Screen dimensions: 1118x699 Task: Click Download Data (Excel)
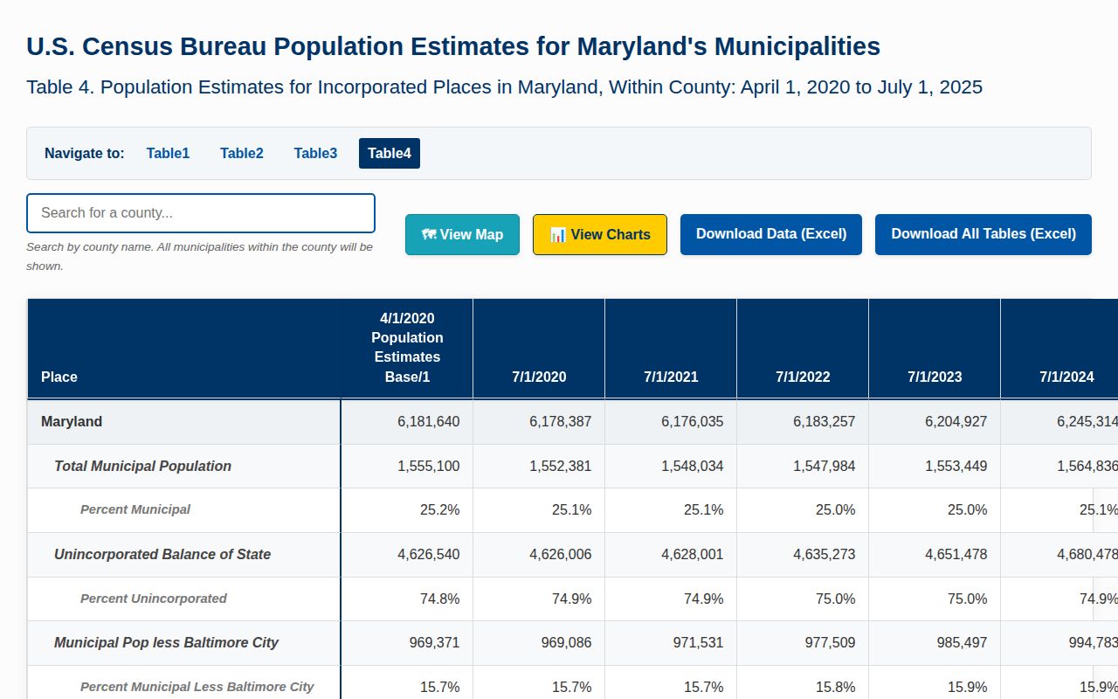(771, 234)
